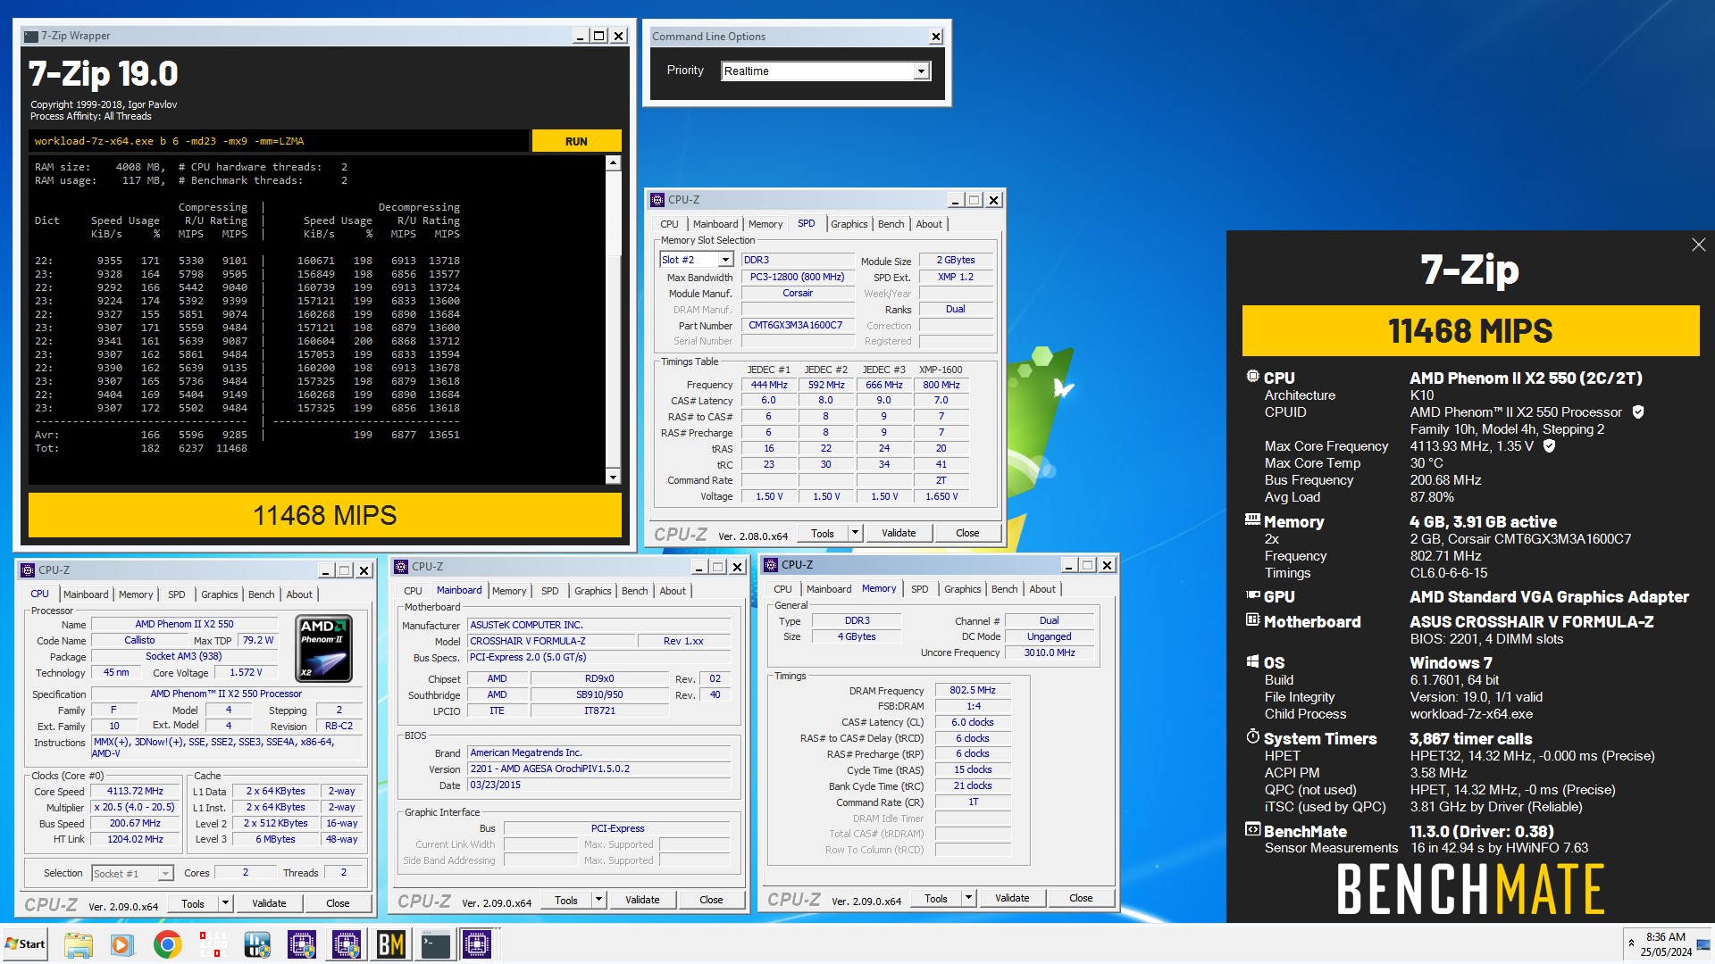This screenshot has height=964, width=1715.
Task: Open the Socket #1 selection dropdown
Action: coord(165,874)
